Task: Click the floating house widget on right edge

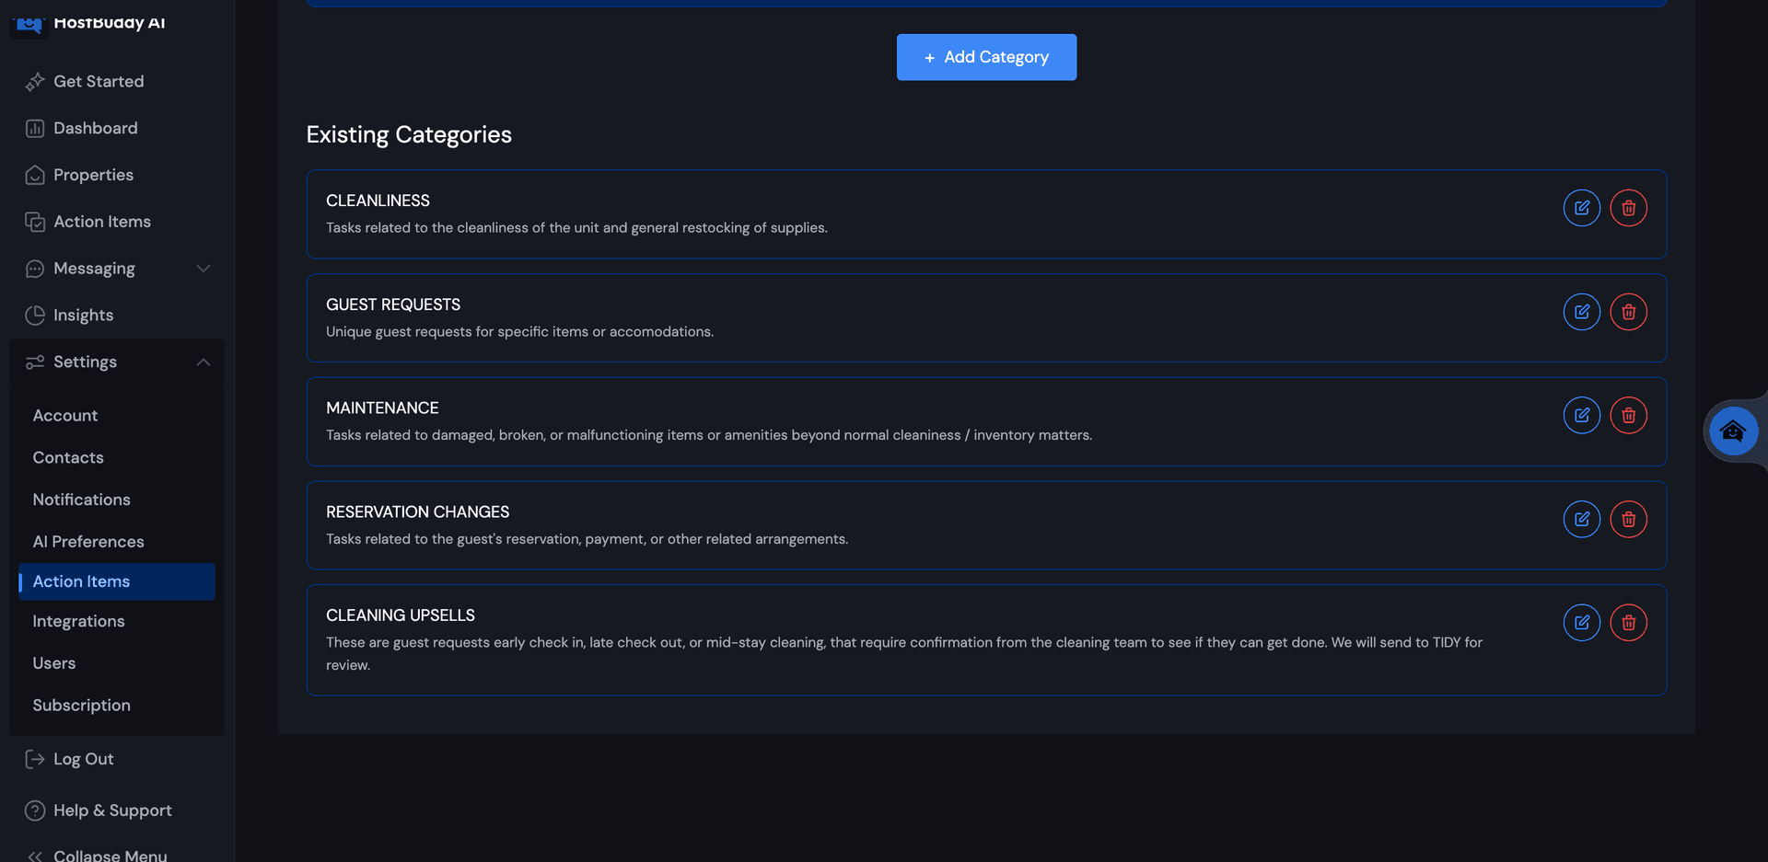Action: [1734, 431]
